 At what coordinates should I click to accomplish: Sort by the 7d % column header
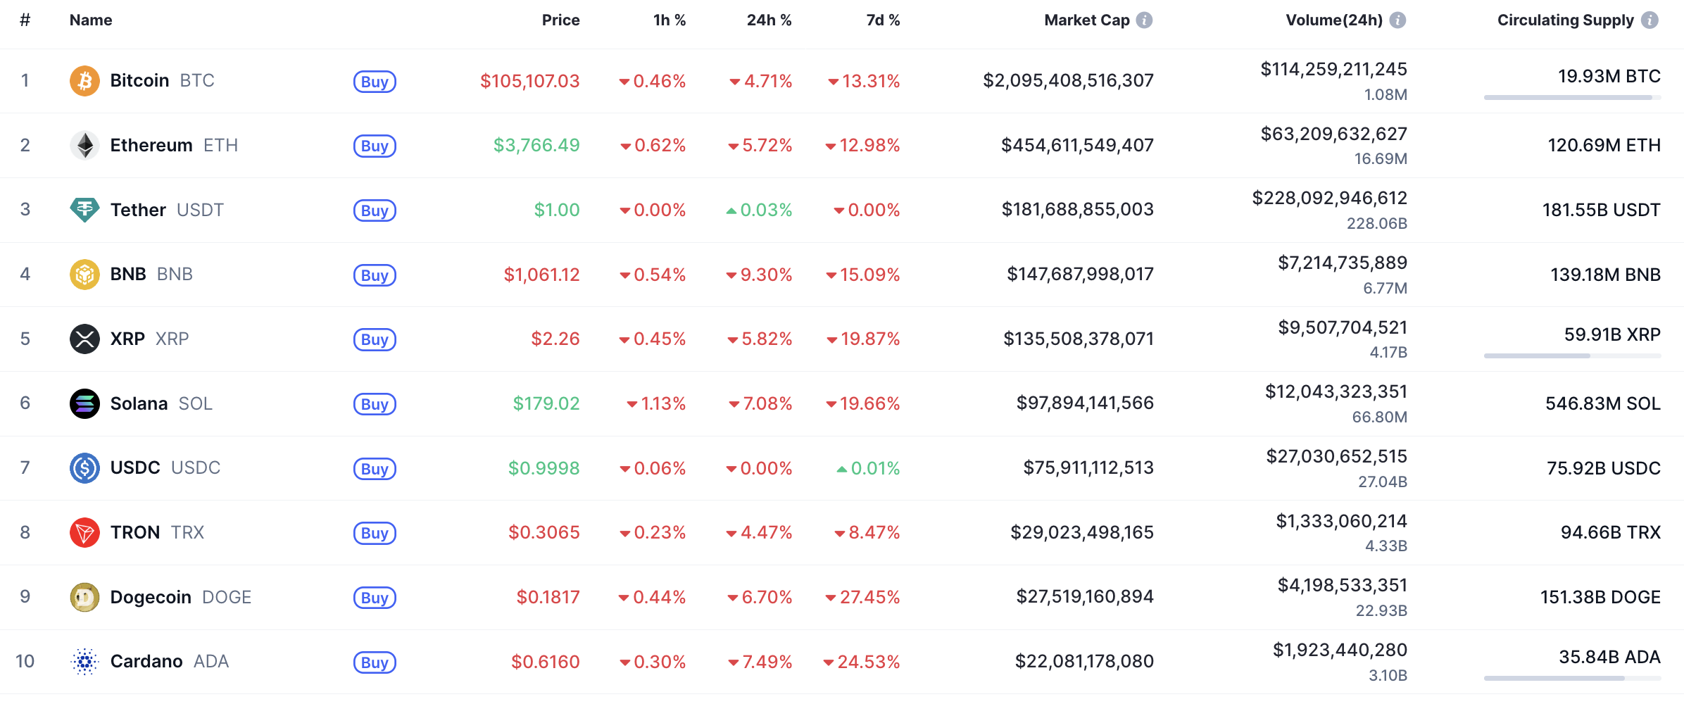coord(883,20)
